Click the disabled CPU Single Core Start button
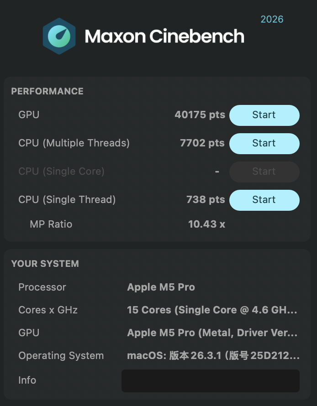317x406 pixels. click(264, 172)
